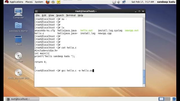Click the int main(){ line
This screenshot has width=180, height=101.
[x=42, y=53]
